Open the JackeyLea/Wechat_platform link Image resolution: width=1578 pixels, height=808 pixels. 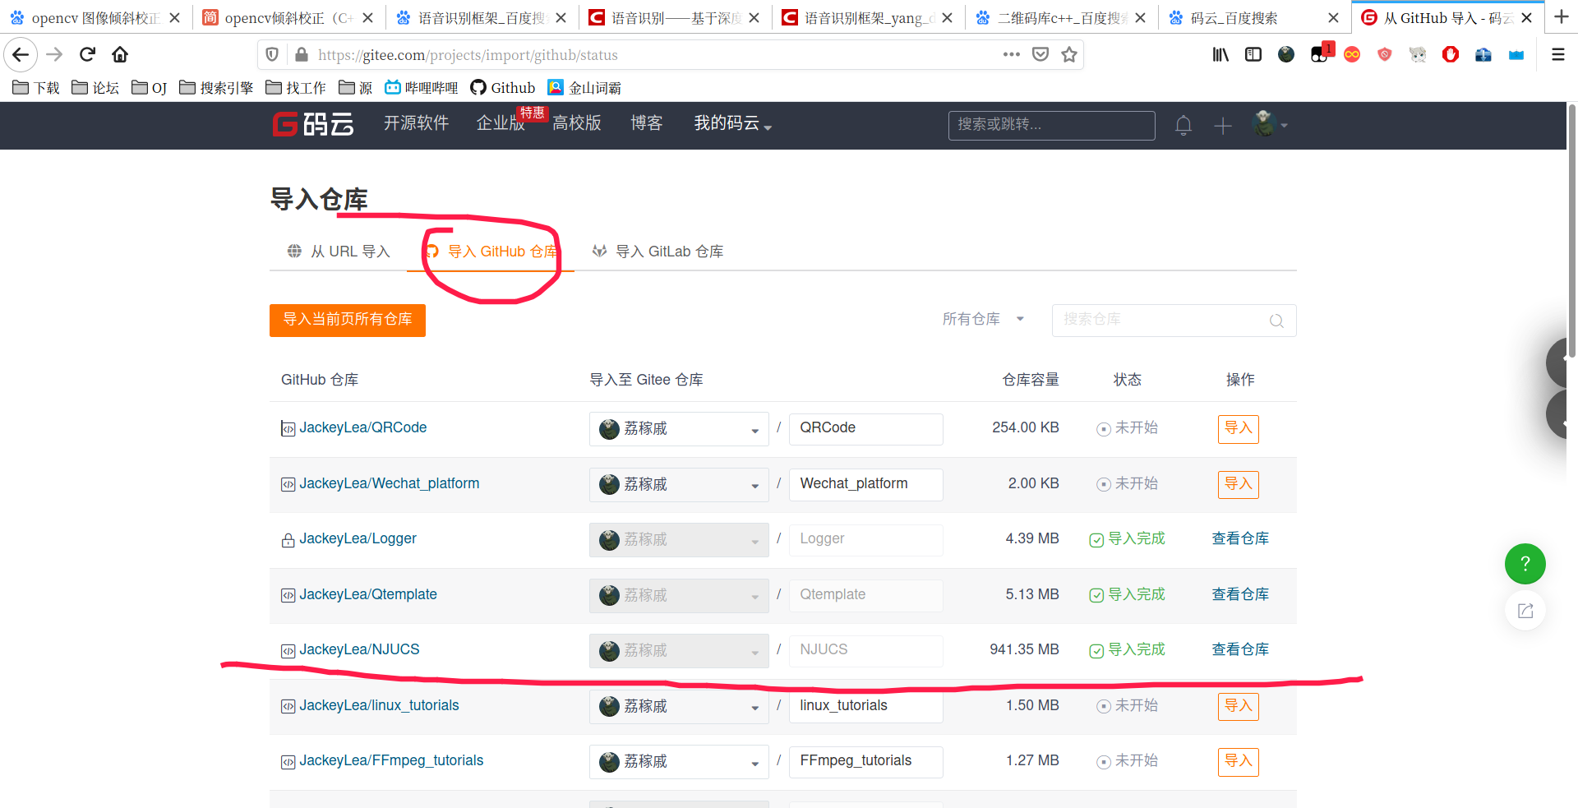389,483
